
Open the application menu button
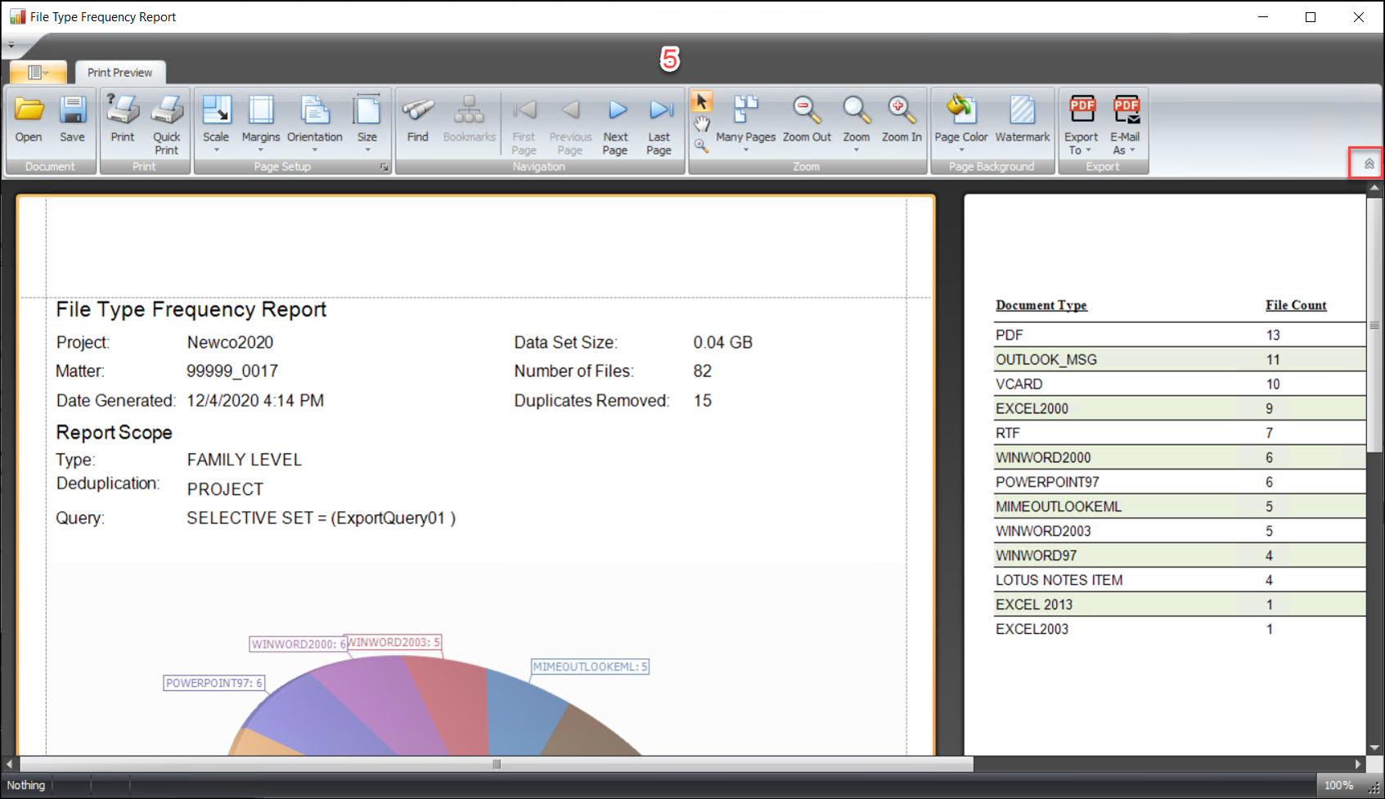(x=38, y=72)
